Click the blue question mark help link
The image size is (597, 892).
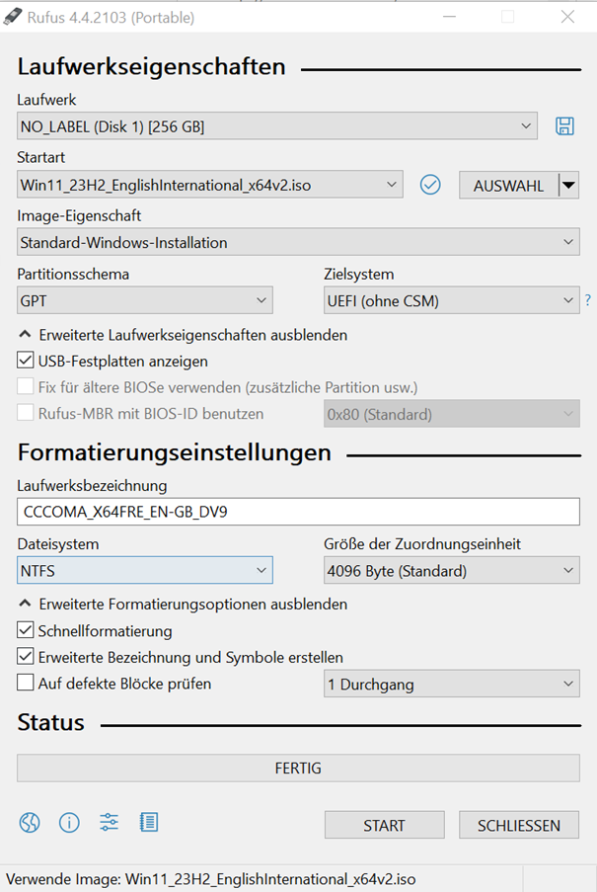coord(588,300)
